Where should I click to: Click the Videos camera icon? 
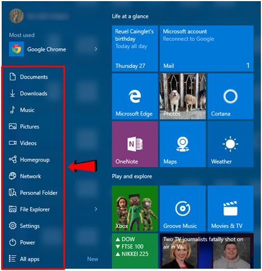coord(12,143)
